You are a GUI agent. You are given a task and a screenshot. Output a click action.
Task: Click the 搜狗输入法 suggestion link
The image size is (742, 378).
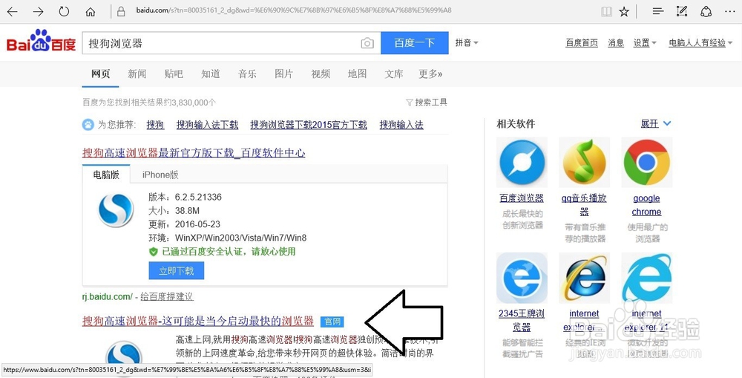[401, 125]
